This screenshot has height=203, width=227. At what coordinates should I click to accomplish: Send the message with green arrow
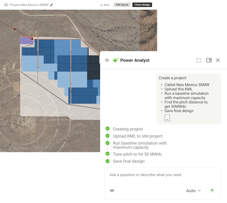point(212,191)
